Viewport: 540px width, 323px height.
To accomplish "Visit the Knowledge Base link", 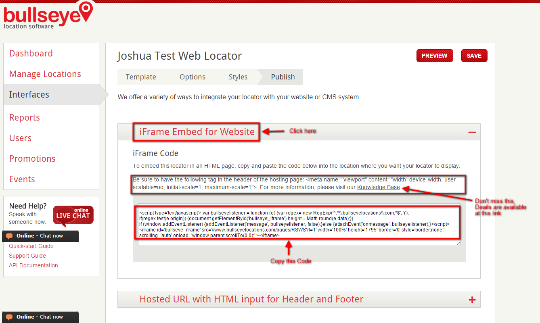I will click(x=379, y=187).
